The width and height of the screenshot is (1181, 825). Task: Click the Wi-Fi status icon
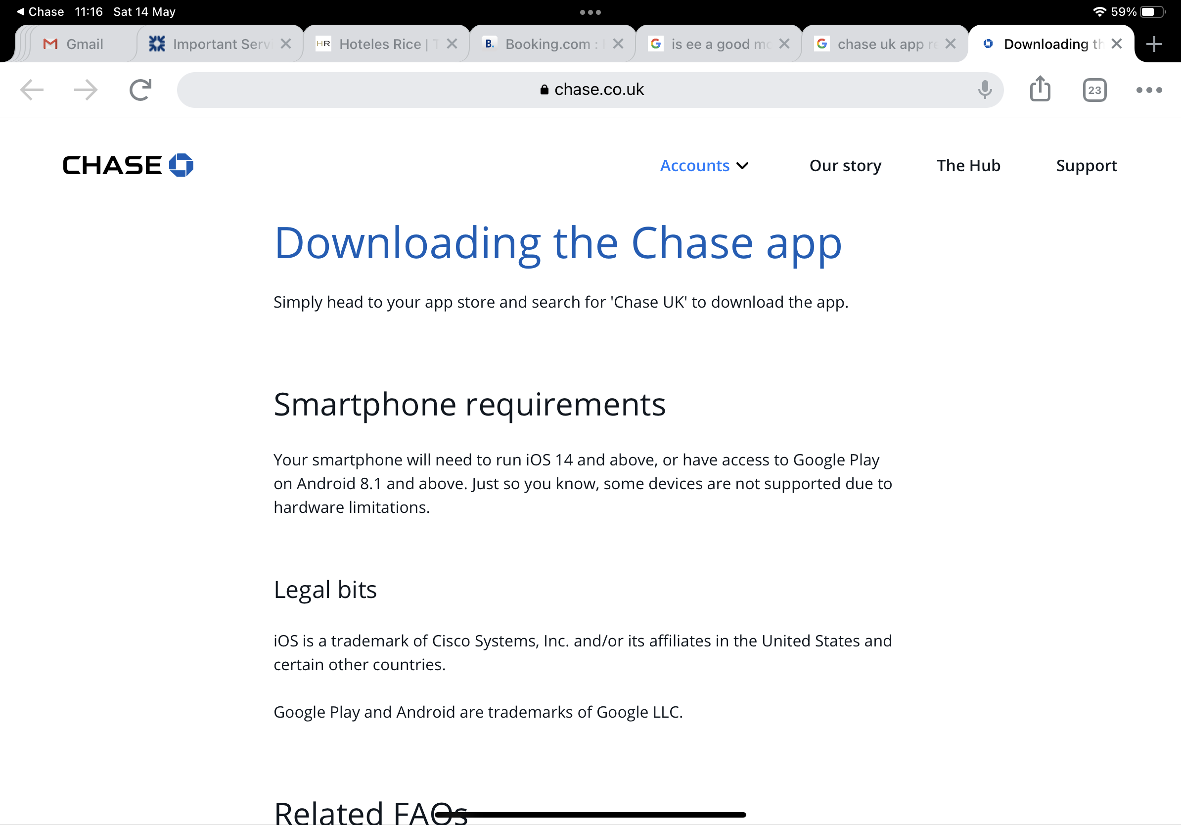tap(1099, 11)
